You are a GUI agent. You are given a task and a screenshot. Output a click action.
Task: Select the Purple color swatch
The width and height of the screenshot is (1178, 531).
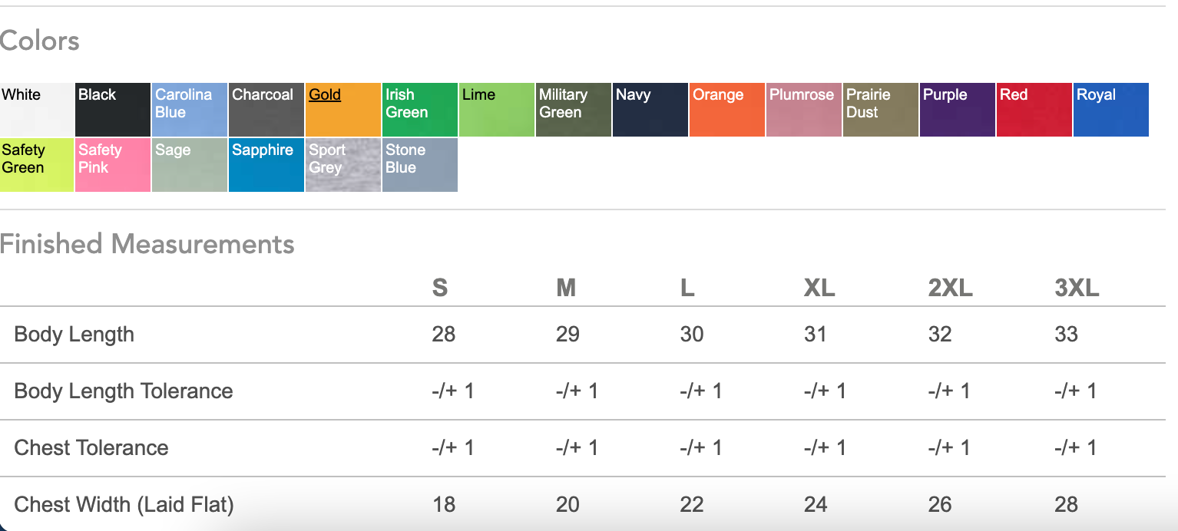[x=958, y=110]
